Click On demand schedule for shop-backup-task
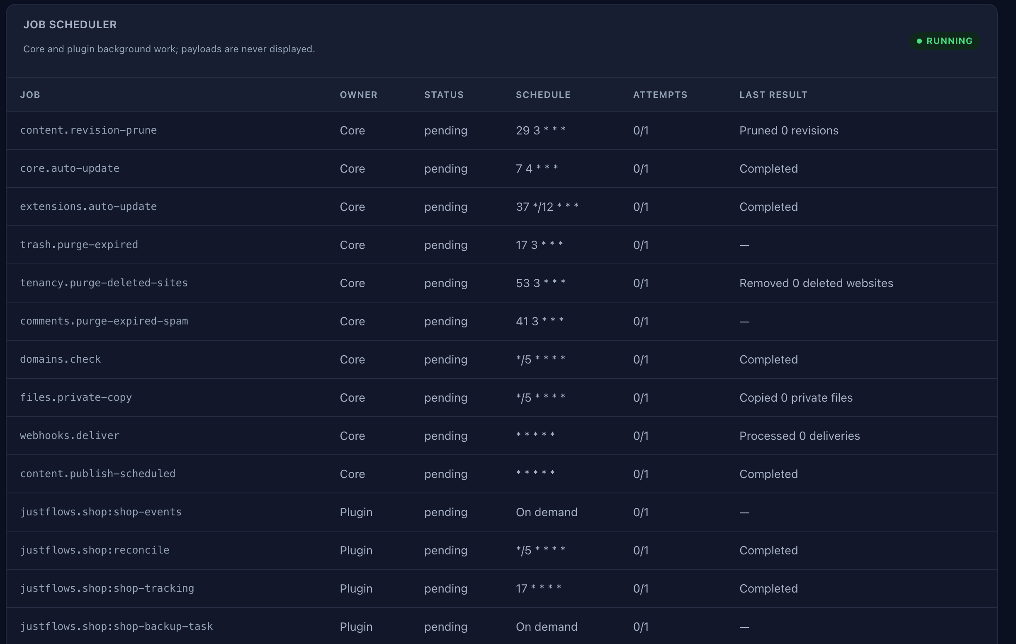This screenshot has width=1016, height=644. coord(547,627)
